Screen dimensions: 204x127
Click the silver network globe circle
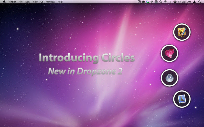pos(170,78)
